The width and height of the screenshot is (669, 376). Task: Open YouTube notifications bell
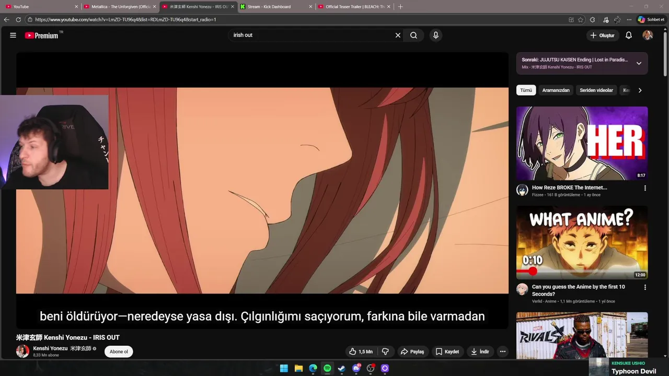[629, 35]
